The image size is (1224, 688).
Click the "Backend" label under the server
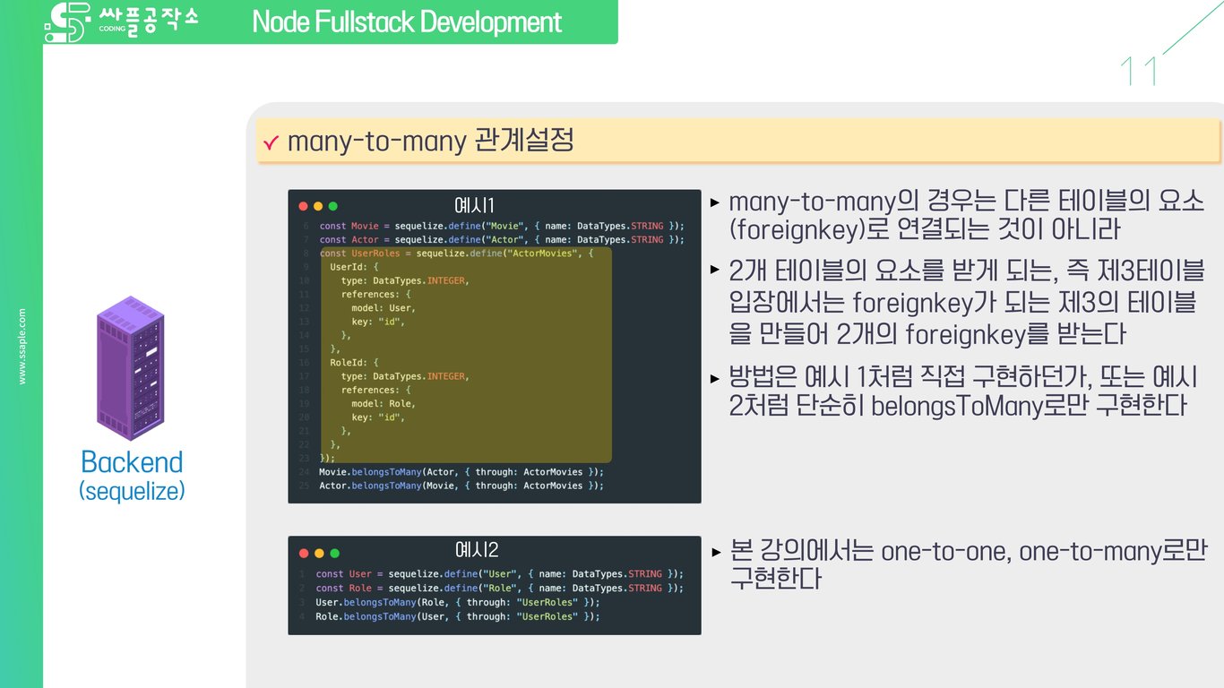(x=131, y=462)
